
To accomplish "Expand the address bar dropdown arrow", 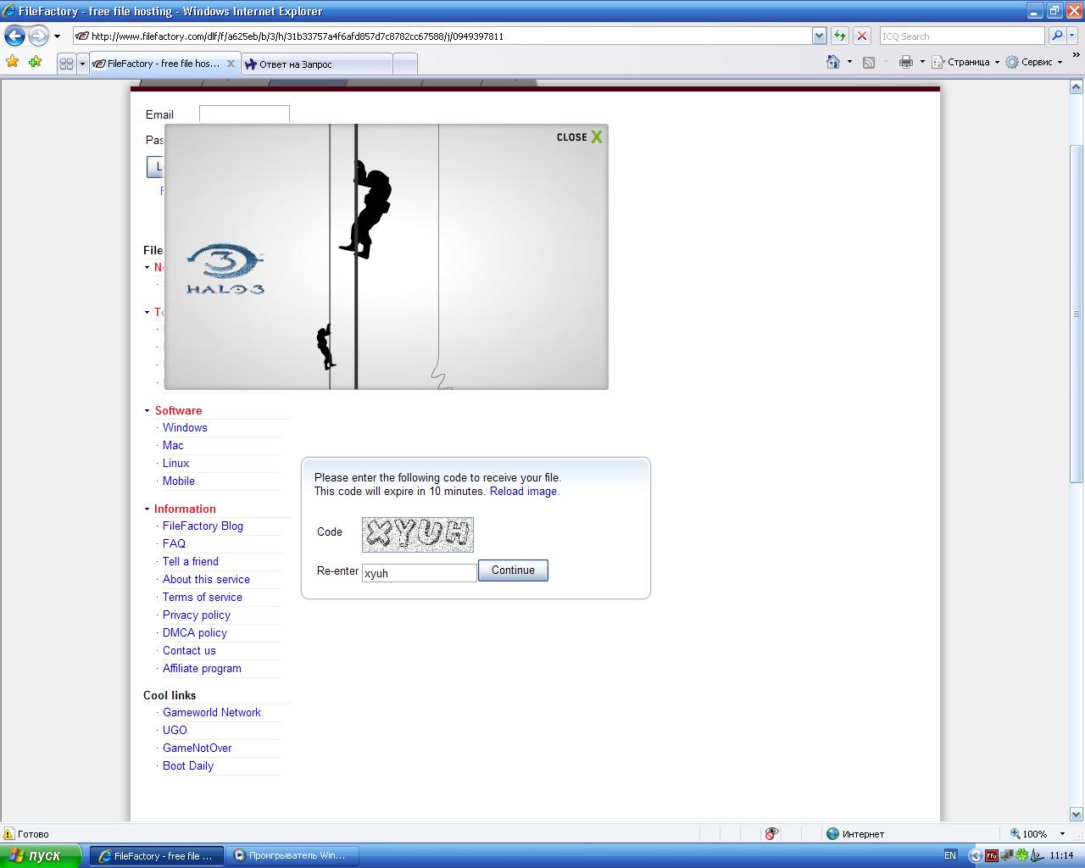I will (x=819, y=36).
